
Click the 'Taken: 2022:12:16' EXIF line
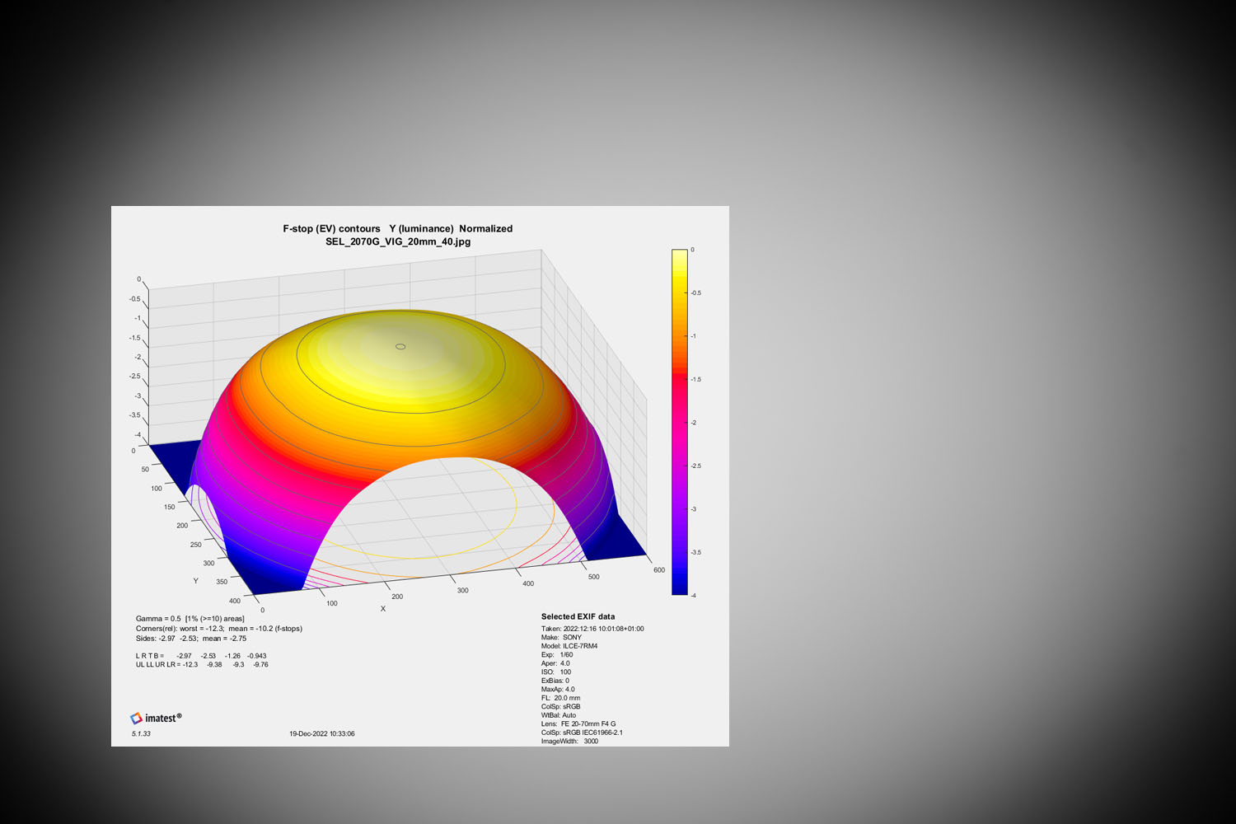(x=592, y=629)
